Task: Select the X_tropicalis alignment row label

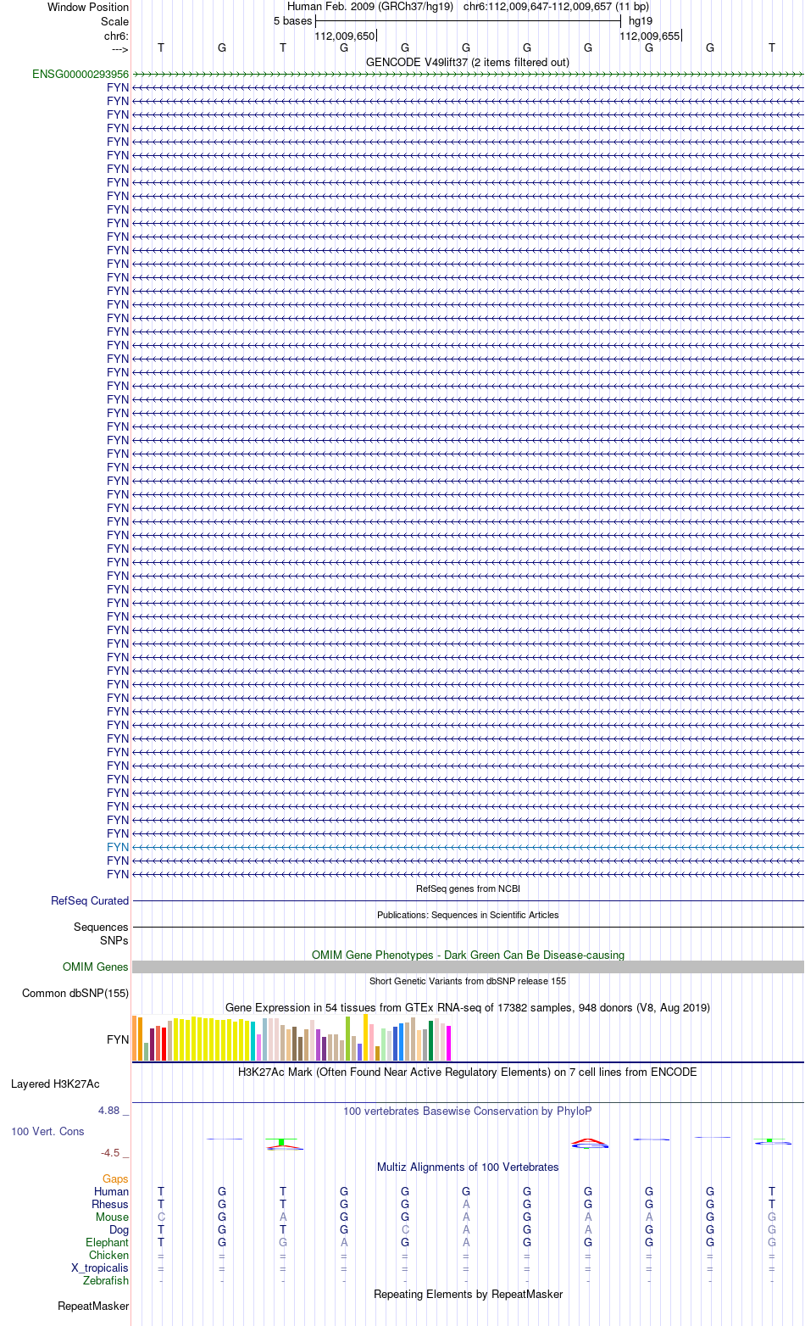Action: (x=100, y=1268)
